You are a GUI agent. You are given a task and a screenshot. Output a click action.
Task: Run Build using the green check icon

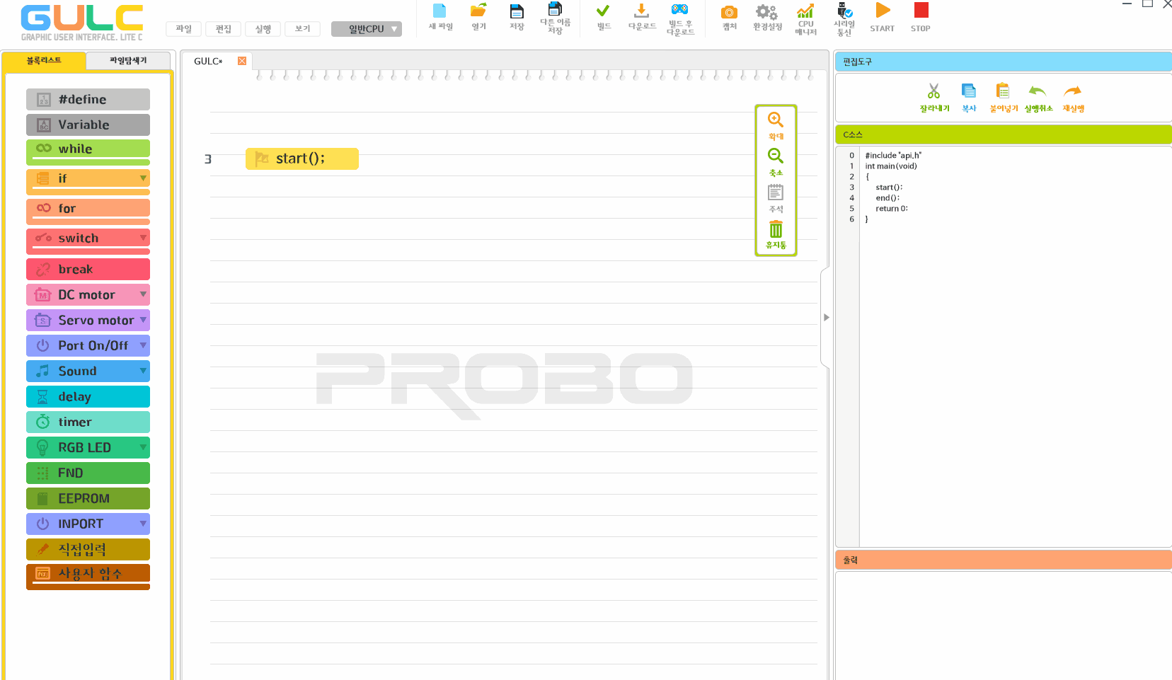click(603, 18)
